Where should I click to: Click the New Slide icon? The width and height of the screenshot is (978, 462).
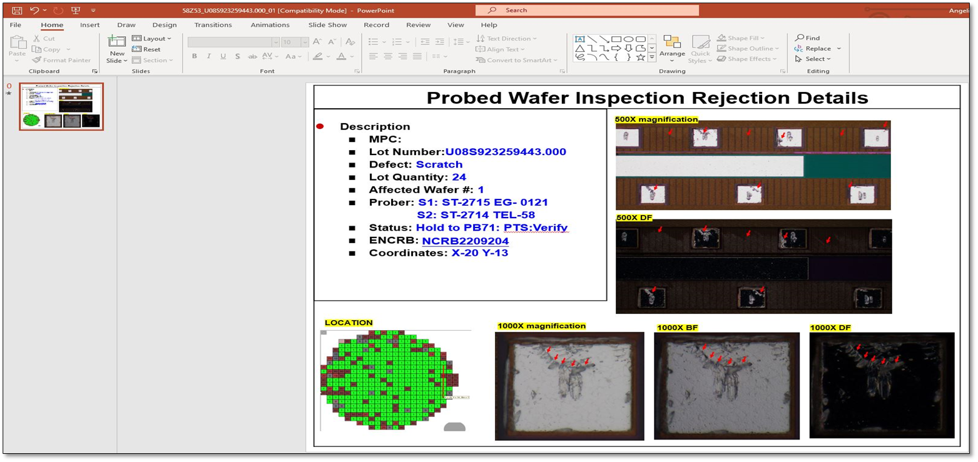coord(117,41)
